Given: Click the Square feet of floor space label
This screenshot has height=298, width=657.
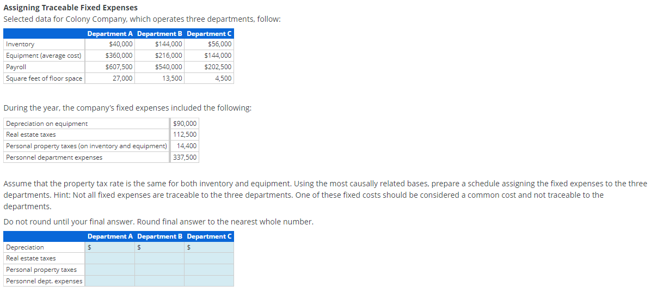Looking at the screenshot, I should (x=44, y=78).
